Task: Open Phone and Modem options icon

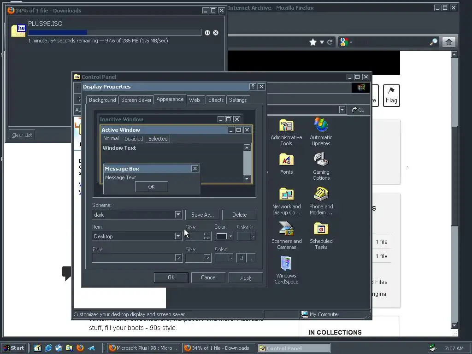Action: click(321, 201)
